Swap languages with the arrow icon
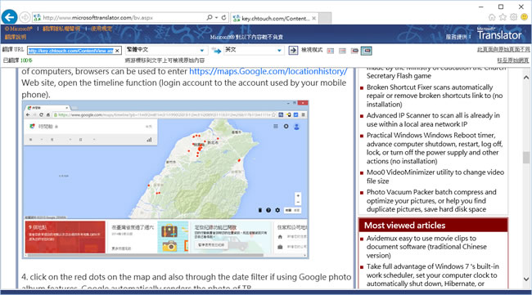This screenshot has height=295, width=532. (x=216, y=51)
